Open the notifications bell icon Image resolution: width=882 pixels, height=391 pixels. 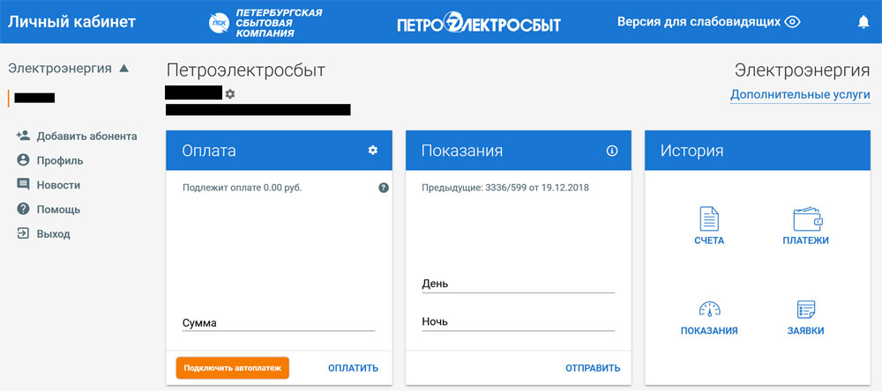(863, 22)
